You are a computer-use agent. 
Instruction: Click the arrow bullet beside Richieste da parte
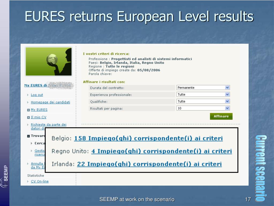coord(28,125)
